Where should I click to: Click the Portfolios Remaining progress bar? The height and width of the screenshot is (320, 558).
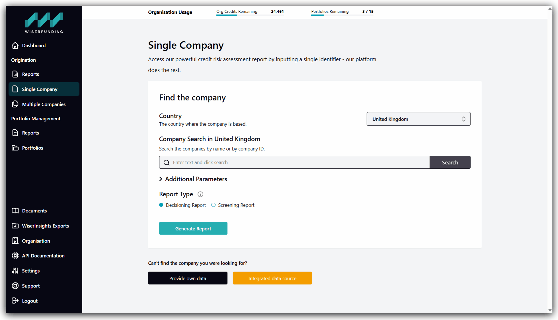342,15
